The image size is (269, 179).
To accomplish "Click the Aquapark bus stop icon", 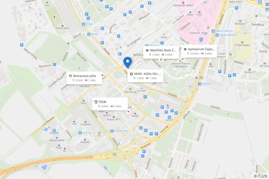I will (x=54, y=130).
